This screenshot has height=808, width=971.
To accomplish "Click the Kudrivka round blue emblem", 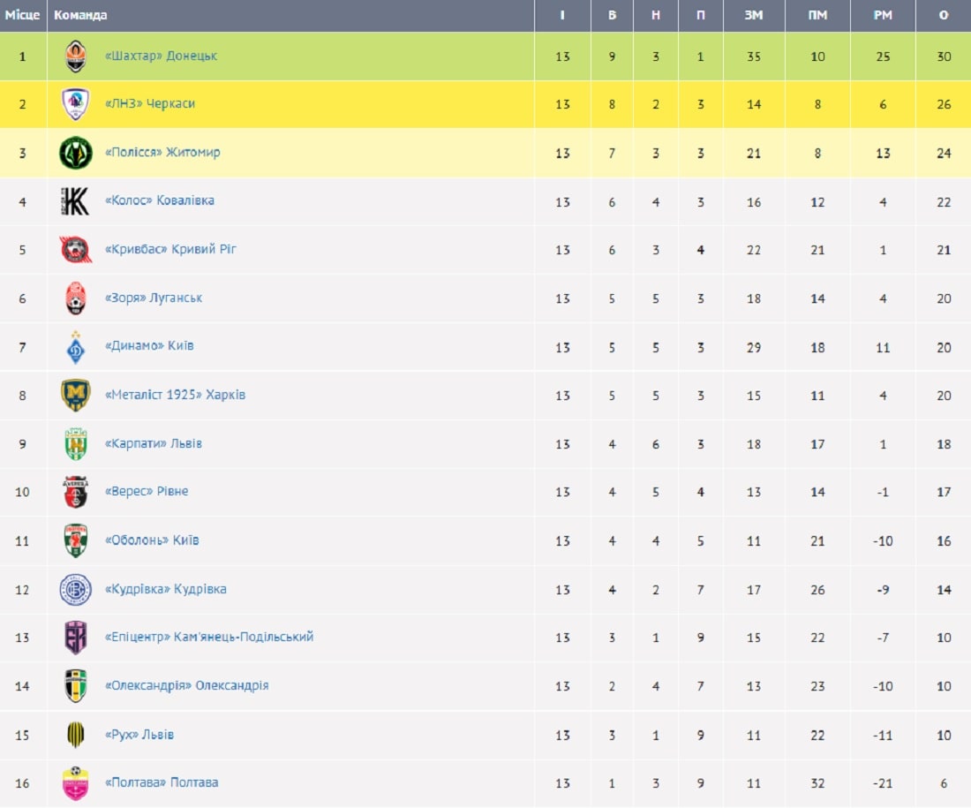I will [x=76, y=589].
